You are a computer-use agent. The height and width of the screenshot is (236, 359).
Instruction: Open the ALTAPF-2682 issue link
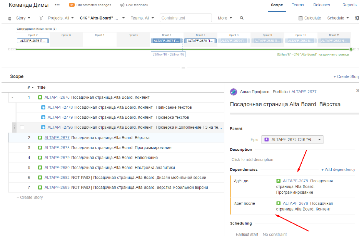pos(57,177)
